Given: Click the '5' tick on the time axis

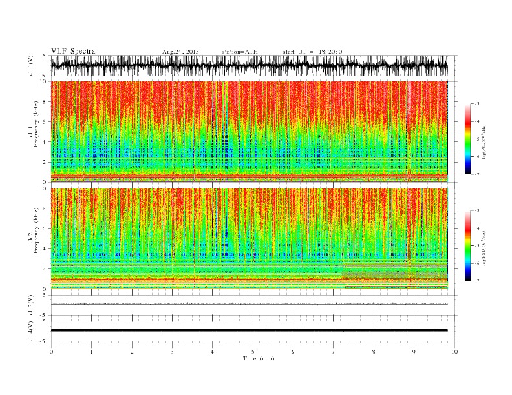Looking at the screenshot, I should [253, 352].
